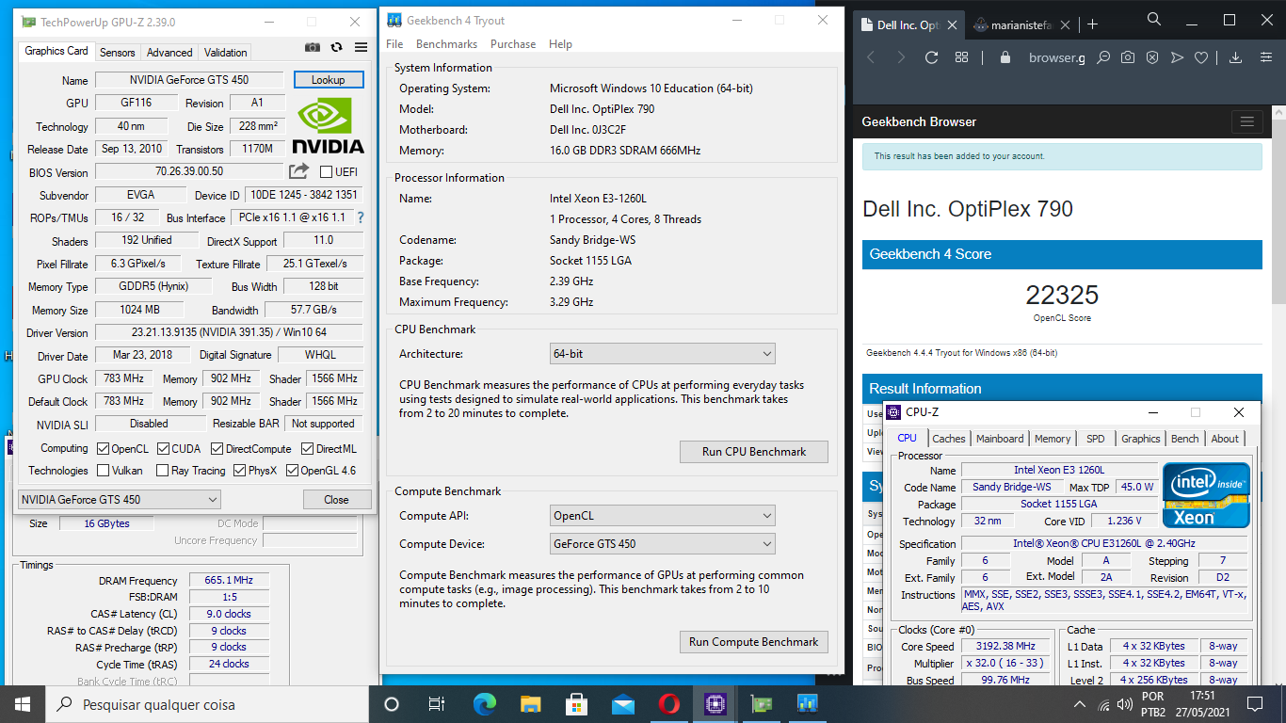
Task: Click Opera snapshot camera icon
Action: click(x=1128, y=57)
